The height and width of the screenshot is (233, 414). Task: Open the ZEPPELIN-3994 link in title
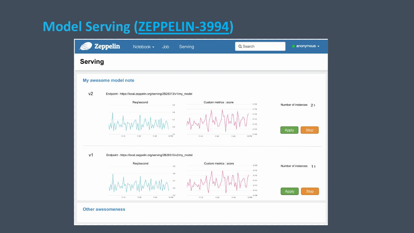click(x=184, y=26)
